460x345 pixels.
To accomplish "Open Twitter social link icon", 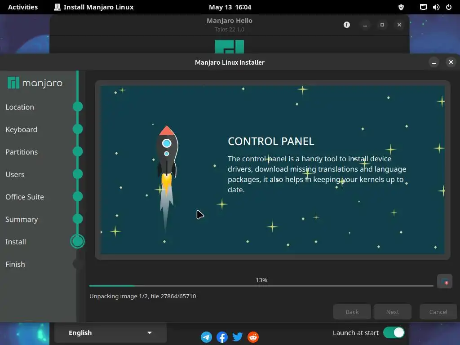I will point(237,337).
